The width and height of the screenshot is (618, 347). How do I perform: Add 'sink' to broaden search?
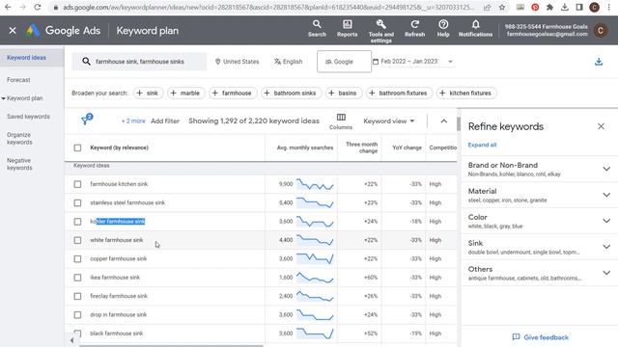click(148, 93)
